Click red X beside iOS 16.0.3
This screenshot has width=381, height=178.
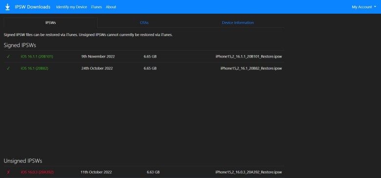coord(8,172)
